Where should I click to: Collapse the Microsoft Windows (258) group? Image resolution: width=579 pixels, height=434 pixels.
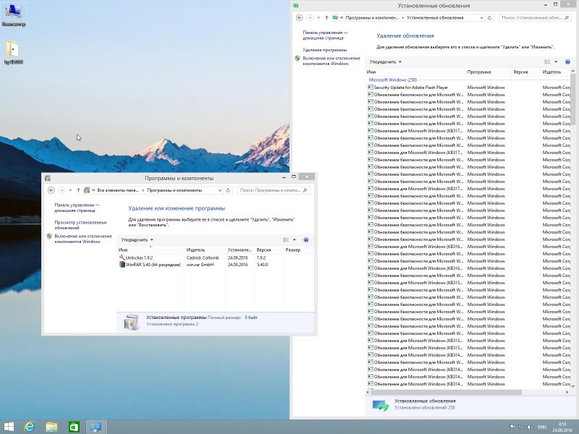point(392,80)
